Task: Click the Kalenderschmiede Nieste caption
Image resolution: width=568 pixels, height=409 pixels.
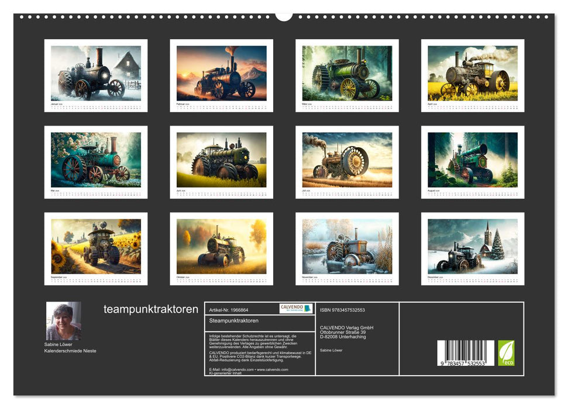Action: (71, 351)
